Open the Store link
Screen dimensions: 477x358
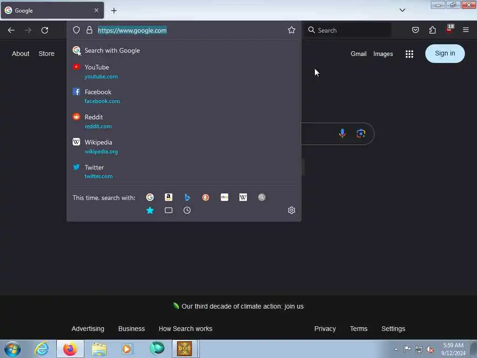click(47, 54)
